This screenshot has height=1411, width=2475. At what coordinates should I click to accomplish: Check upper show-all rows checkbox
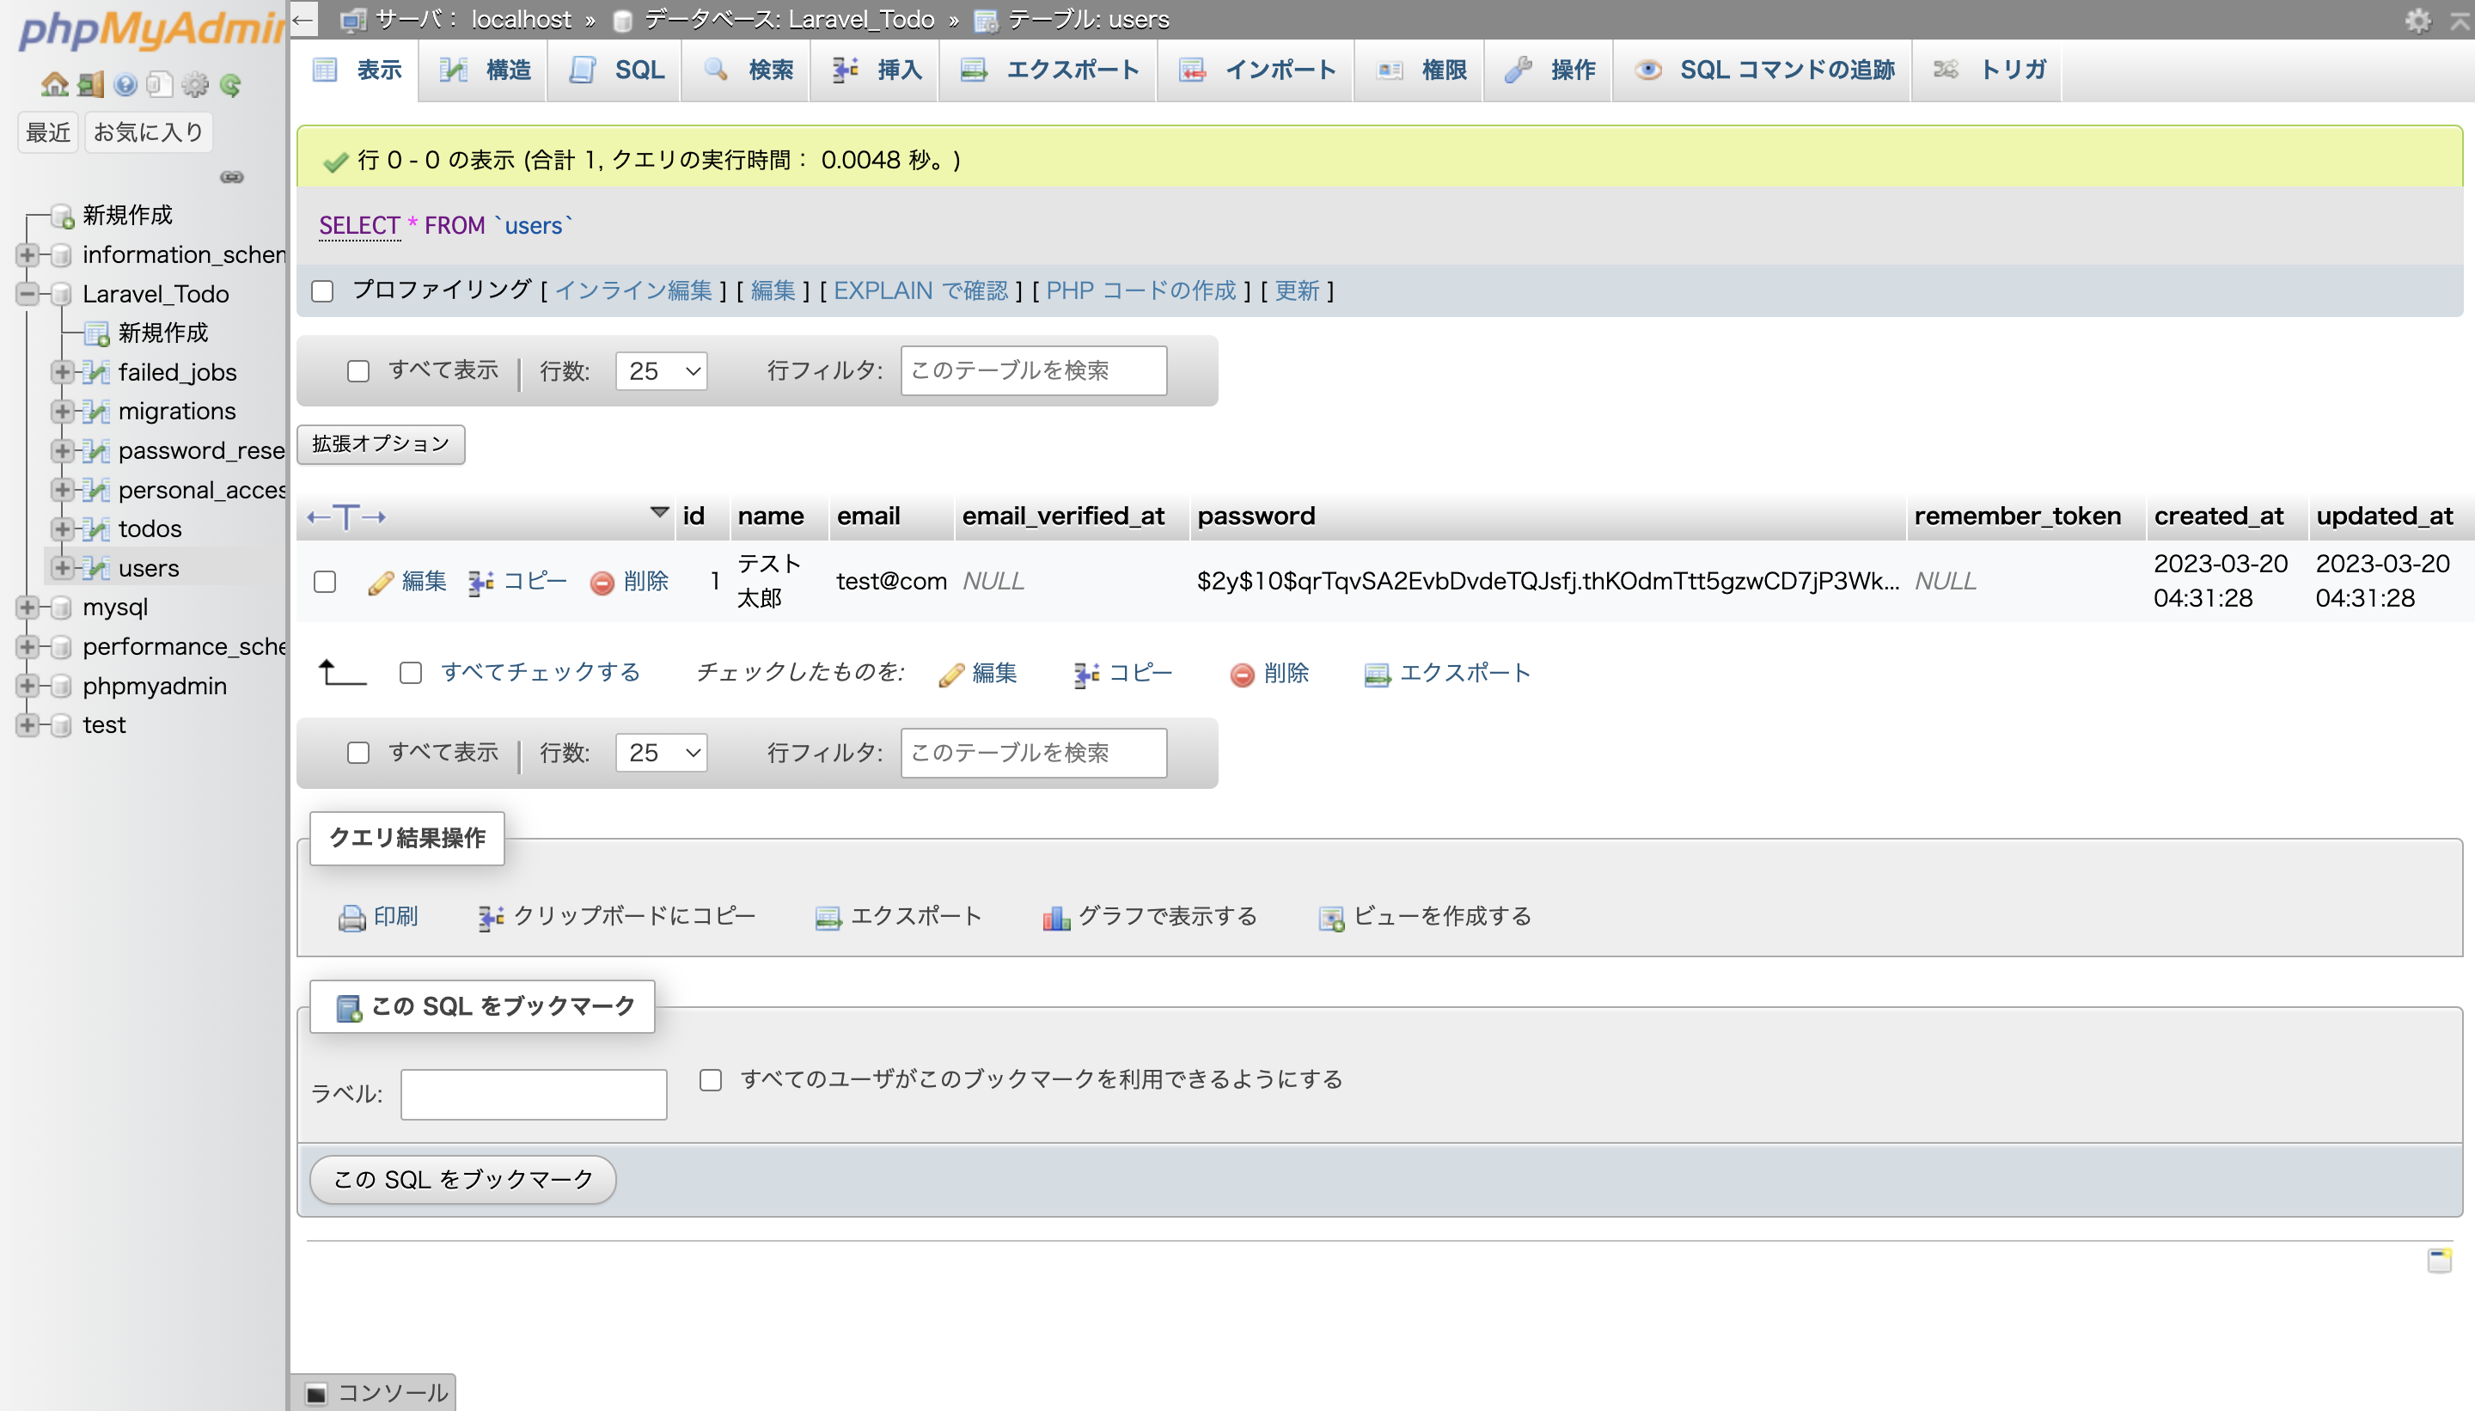358,371
